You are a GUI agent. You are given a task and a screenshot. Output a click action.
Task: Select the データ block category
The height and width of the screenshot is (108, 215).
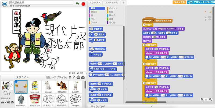[97, 22]
